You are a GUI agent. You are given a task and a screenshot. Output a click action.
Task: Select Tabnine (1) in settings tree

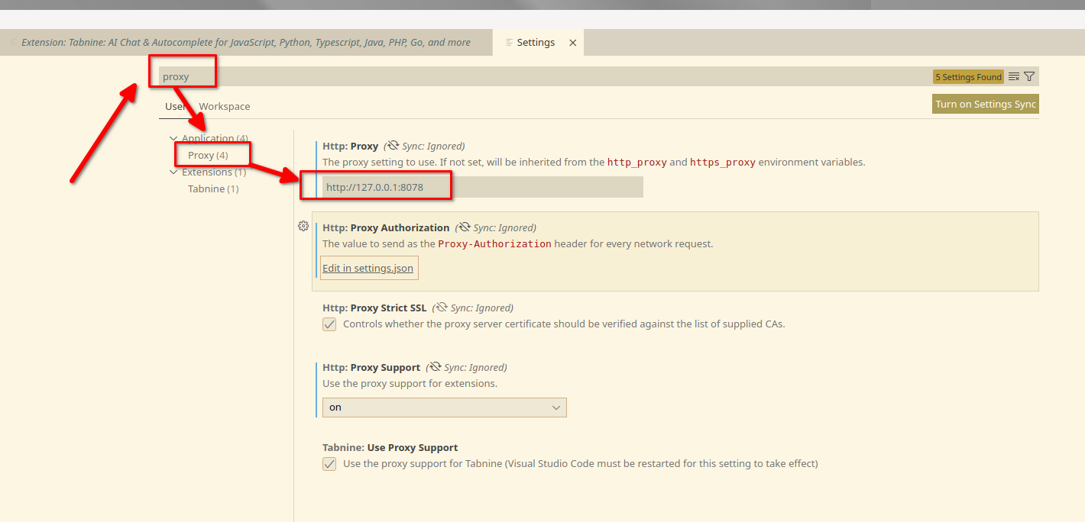pyautogui.click(x=213, y=189)
